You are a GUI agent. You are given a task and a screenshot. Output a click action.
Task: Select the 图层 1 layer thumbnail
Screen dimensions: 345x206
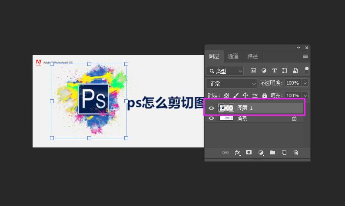click(x=226, y=108)
